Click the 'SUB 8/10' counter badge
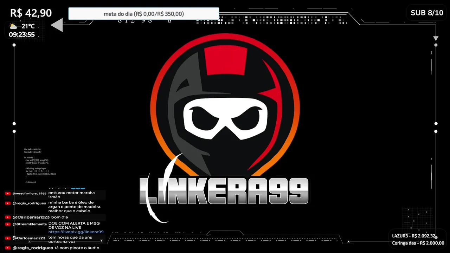 (427, 13)
